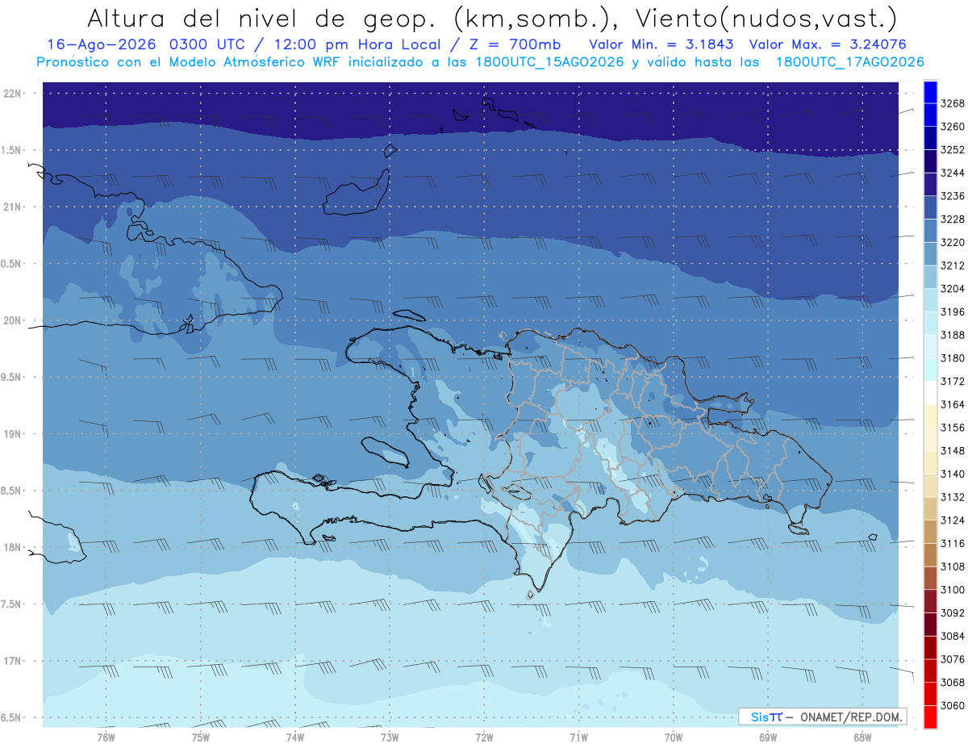Screen dimensions: 968x748
Task: Click the legend value '3100'
Action: click(953, 590)
